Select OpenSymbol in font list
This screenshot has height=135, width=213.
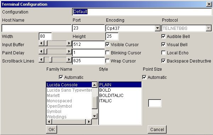(69, 106)
